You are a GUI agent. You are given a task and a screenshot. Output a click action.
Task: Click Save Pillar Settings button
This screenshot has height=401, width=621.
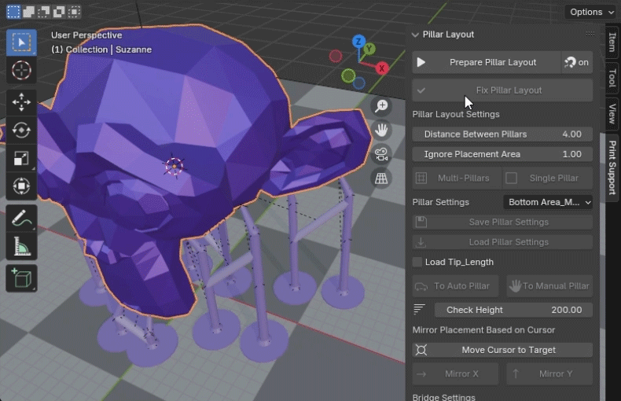click(x=502, y=222)
